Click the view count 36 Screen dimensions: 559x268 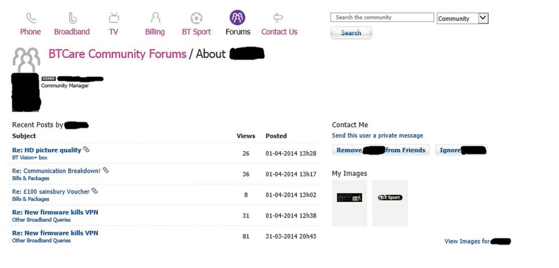pos(246,174)
